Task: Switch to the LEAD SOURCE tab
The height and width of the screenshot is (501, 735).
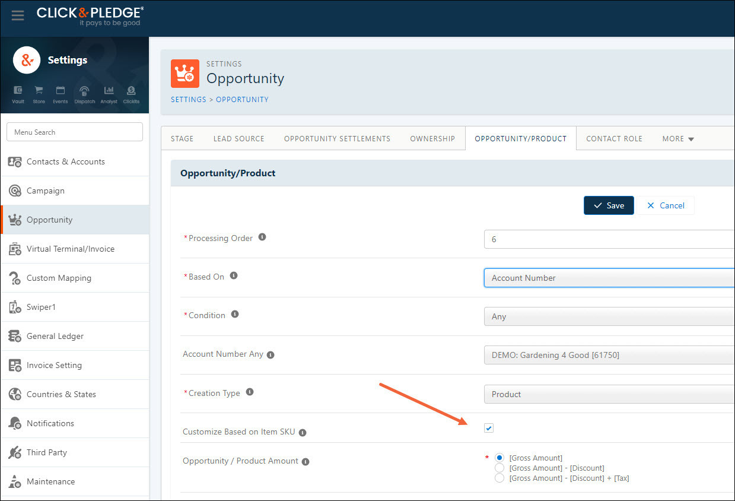Action: [x=239, y=138]
